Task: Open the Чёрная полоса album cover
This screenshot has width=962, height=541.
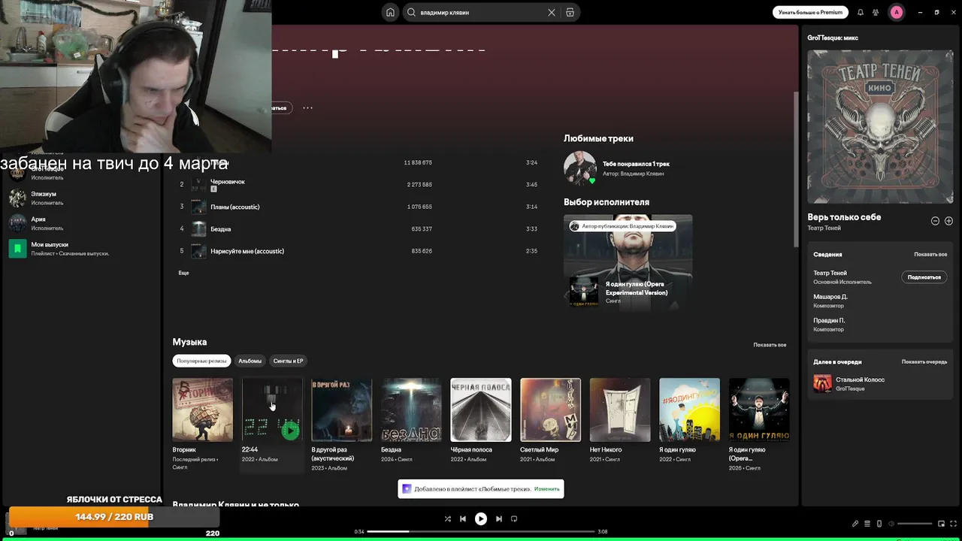Action: click(481, 410)
